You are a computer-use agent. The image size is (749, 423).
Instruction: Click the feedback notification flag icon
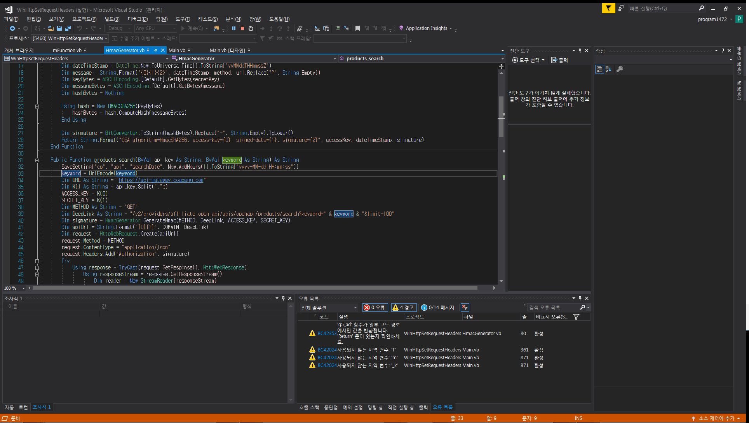(608, 8)
